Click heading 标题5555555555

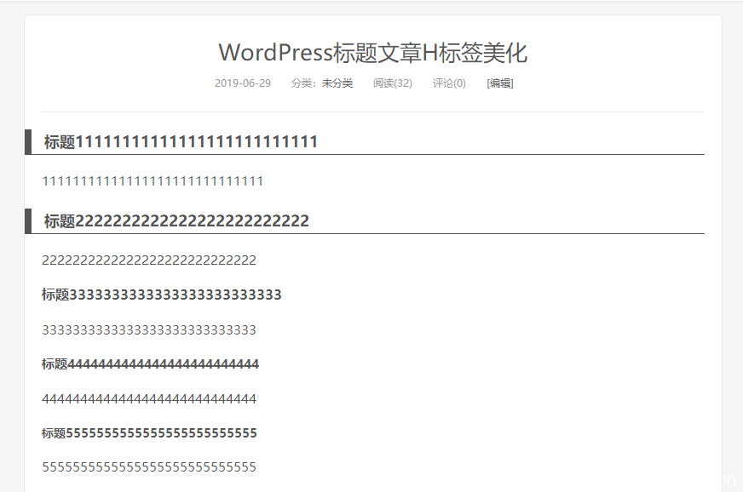point(149,432)
